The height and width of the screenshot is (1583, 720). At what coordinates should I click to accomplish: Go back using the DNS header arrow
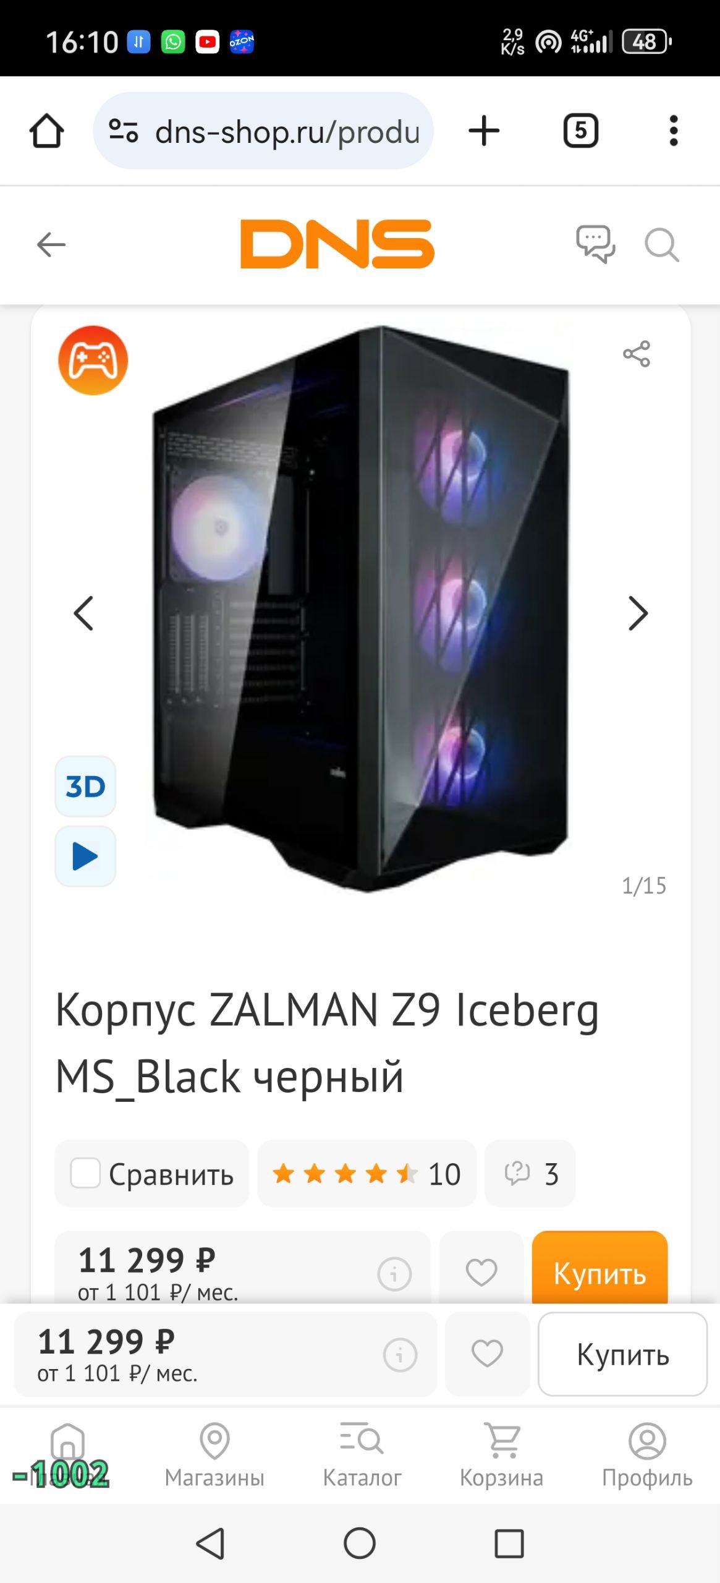51,244
